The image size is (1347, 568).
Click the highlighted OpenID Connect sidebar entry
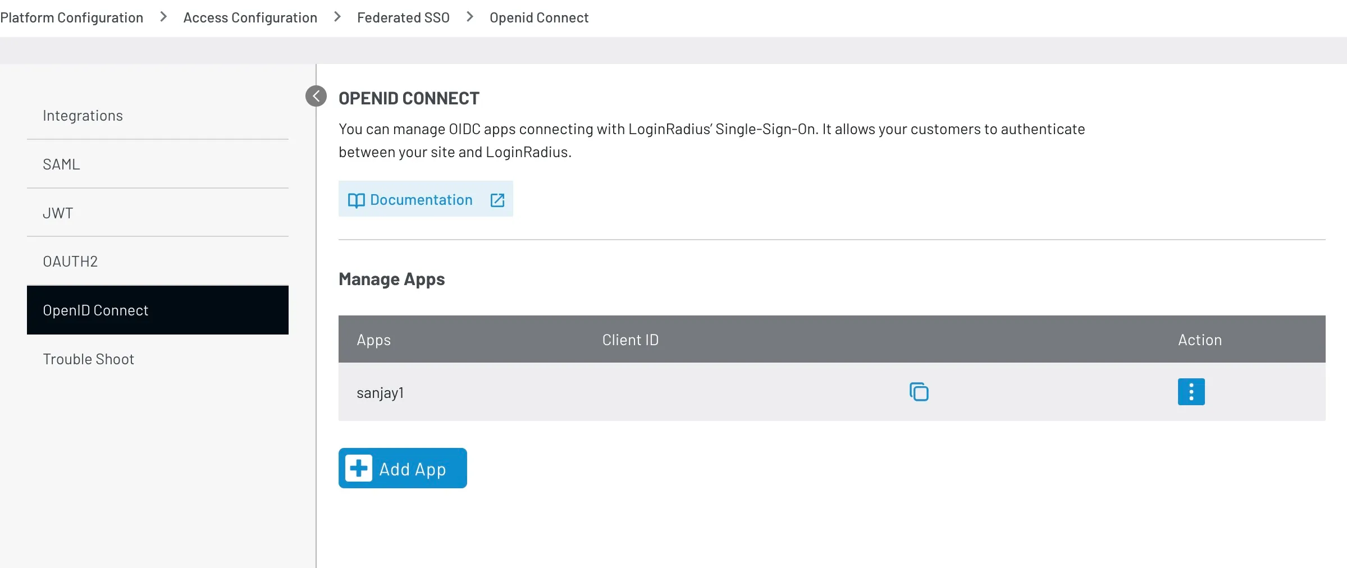pos(96,309)
